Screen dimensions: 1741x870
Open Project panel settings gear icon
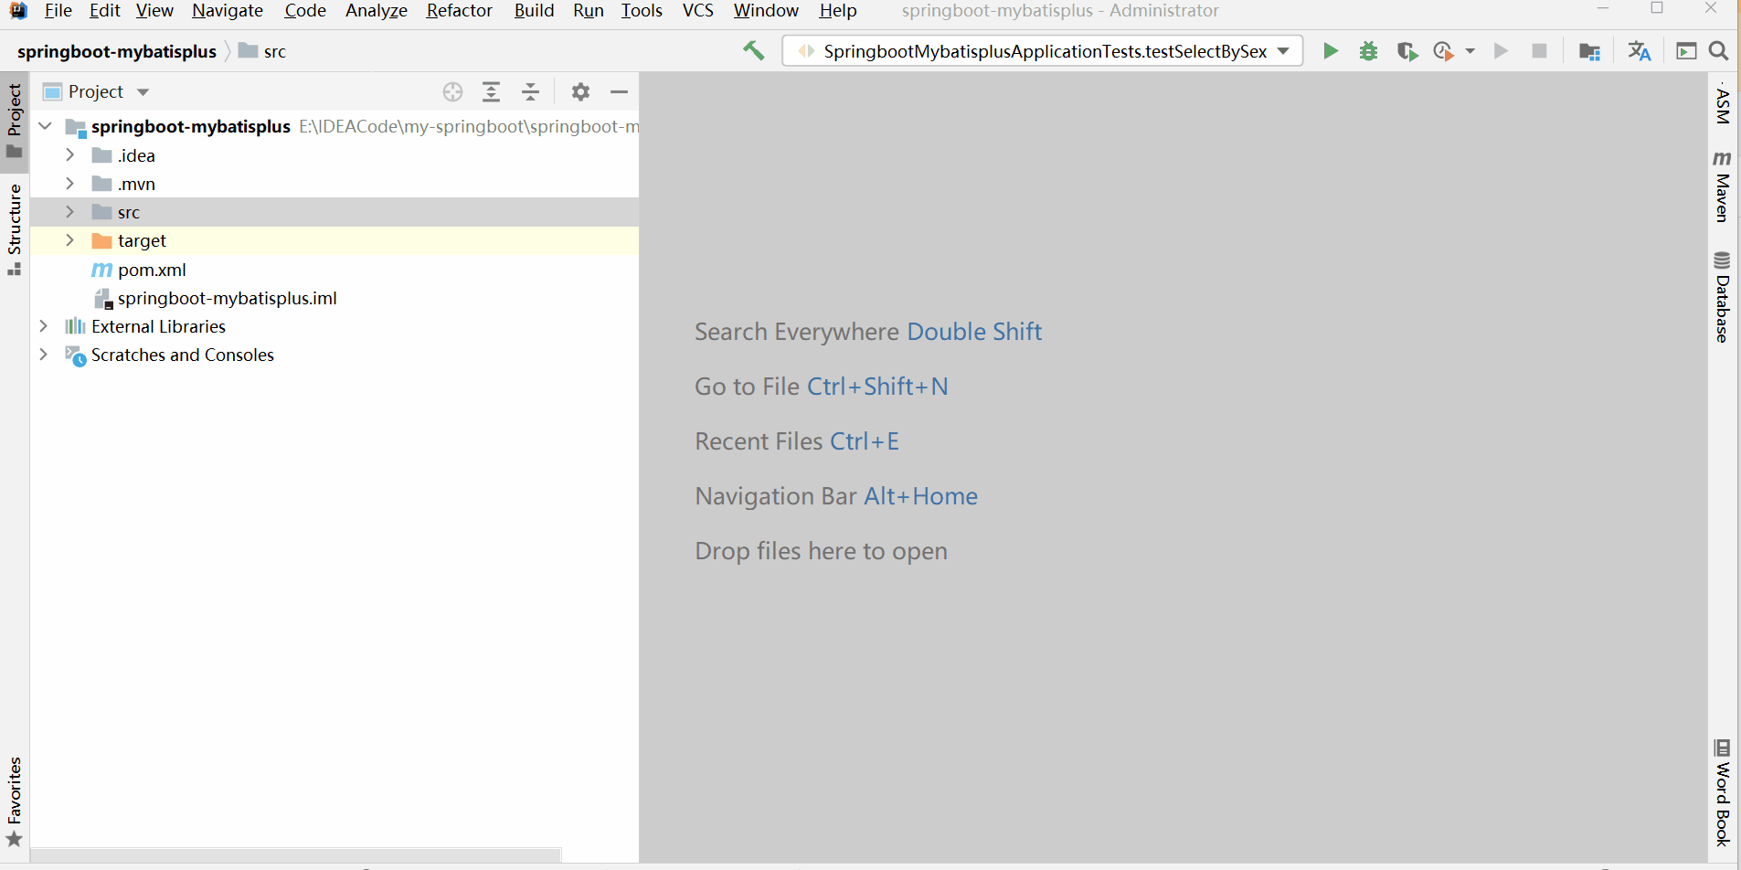pos(581,91)
